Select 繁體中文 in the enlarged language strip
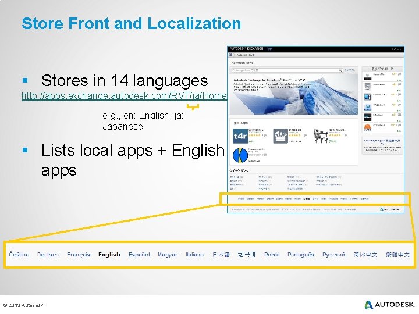The image size is (419, 314). (397, 255)
